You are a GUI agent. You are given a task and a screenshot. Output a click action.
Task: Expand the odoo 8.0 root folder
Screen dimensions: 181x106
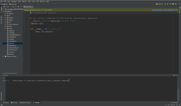pos(3,9)
